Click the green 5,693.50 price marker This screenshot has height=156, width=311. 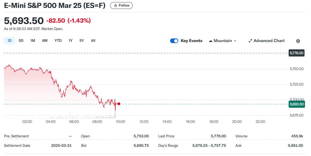pyautogui.click(x=297, y=104)
